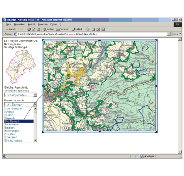Click the Oberfranken-Ost overview map thumbnail
Screen dimensions: 184x176
click(21, 67)
